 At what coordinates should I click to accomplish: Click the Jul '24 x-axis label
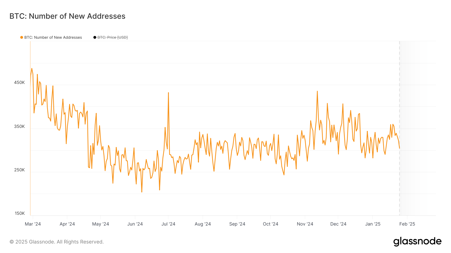point(168,224)
